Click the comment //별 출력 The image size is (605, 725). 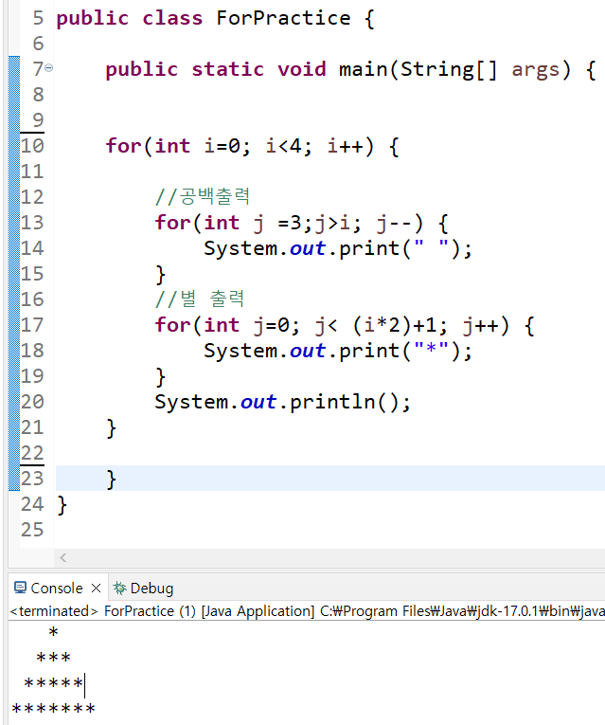pos(200,299)
